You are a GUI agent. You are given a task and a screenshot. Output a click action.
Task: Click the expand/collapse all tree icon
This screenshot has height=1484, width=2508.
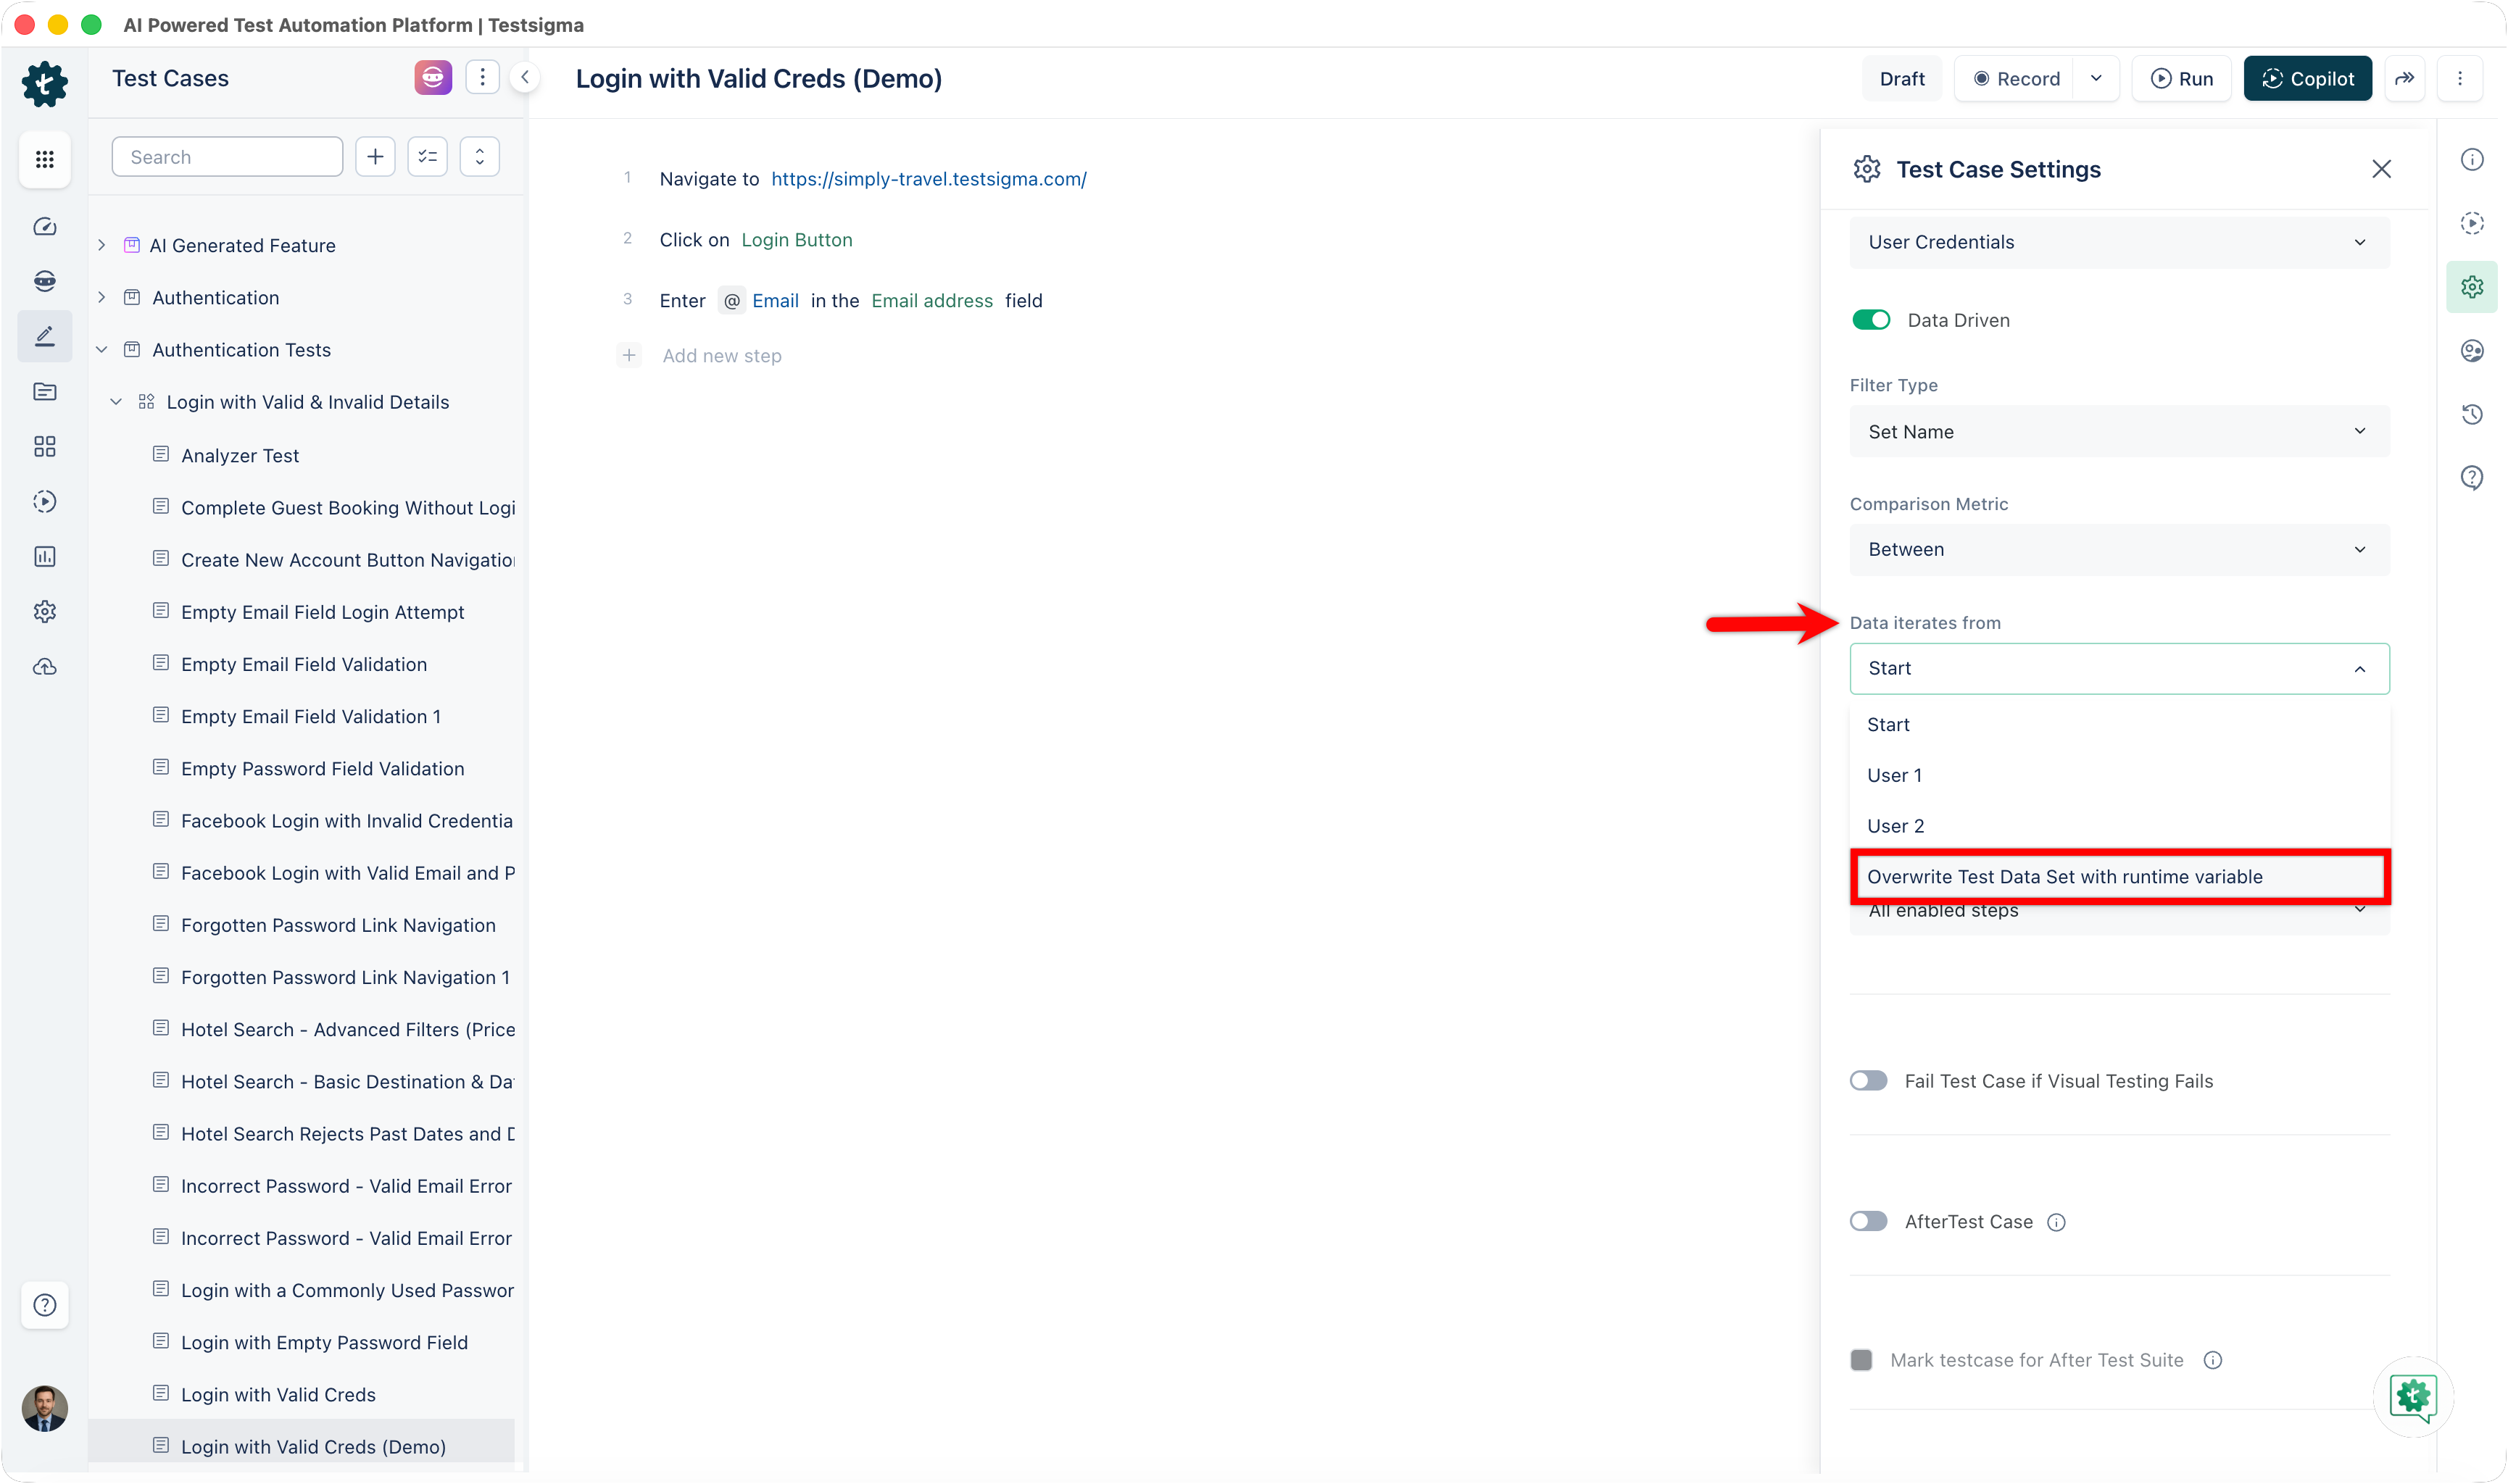479,157
